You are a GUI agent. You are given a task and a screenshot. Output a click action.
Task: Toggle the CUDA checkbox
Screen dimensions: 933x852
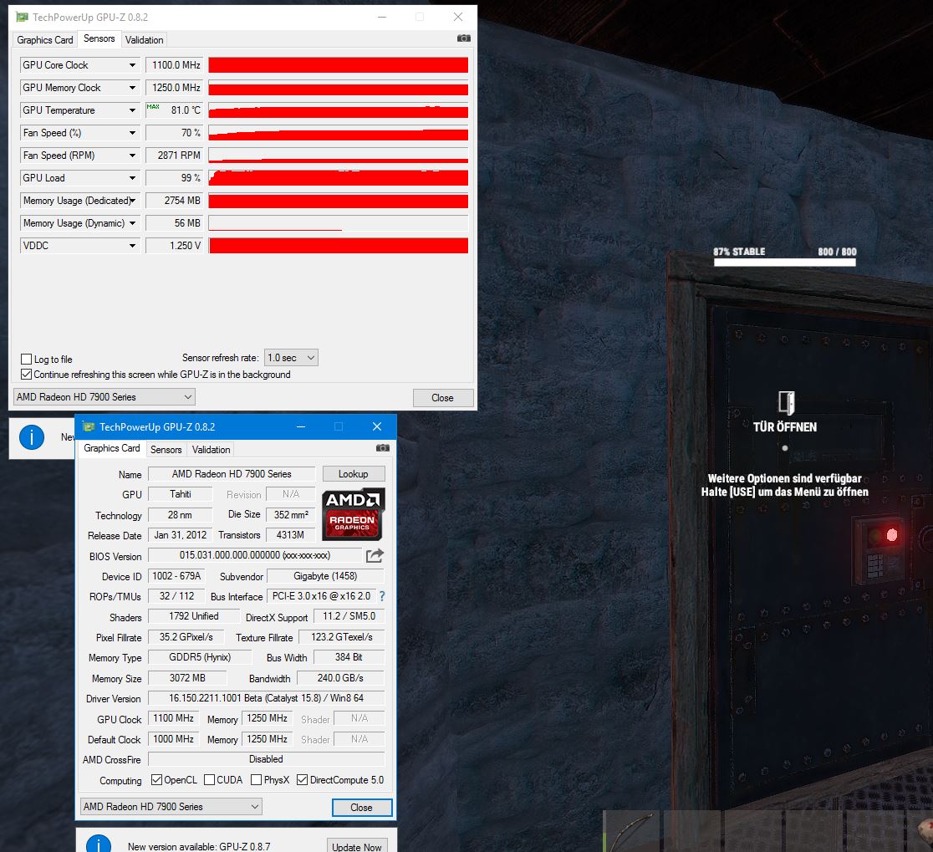point(209,779)
